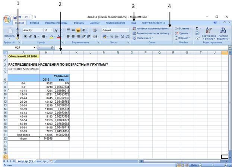Click the red font color A icon
This screenshot has width=232, height=168.
58,37
